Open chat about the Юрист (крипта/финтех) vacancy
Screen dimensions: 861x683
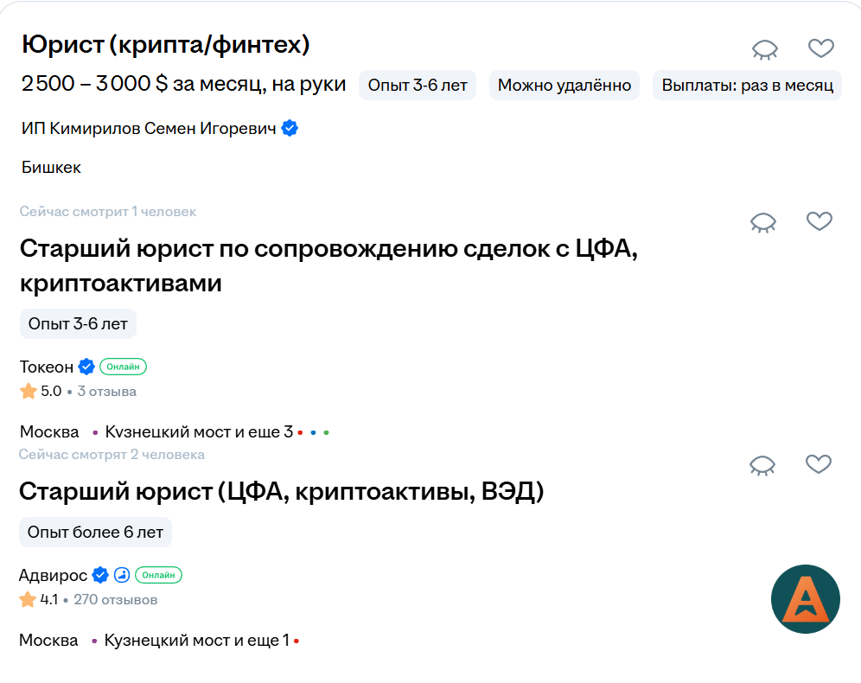click(x=764, y=49)
